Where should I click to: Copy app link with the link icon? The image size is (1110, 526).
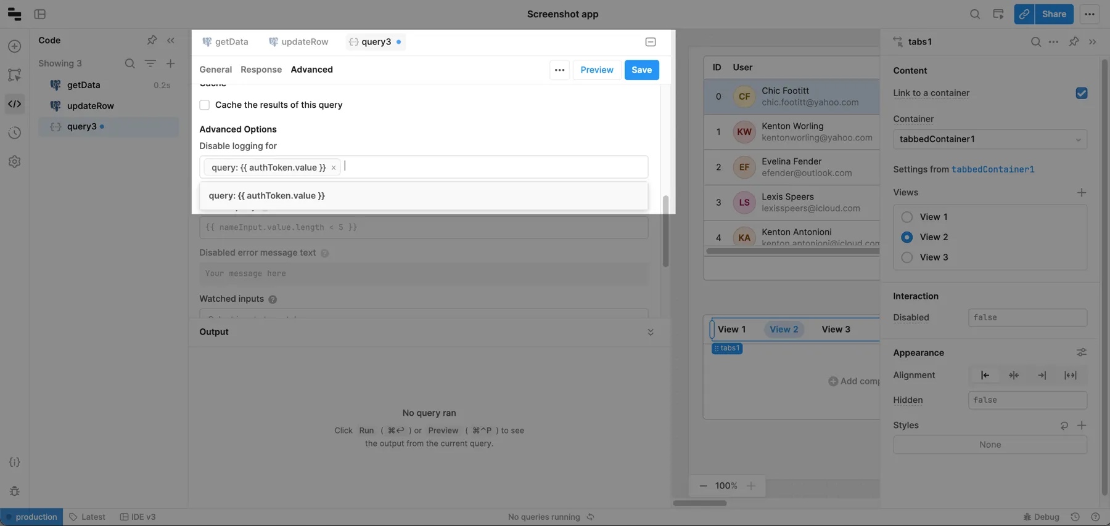pyautogui.click(x=1024, y=14)
